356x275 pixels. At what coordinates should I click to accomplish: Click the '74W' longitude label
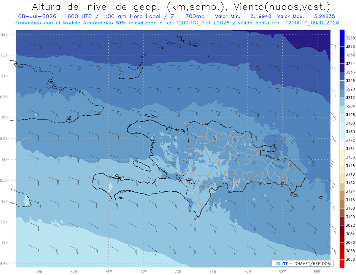(x=109, y=271)
